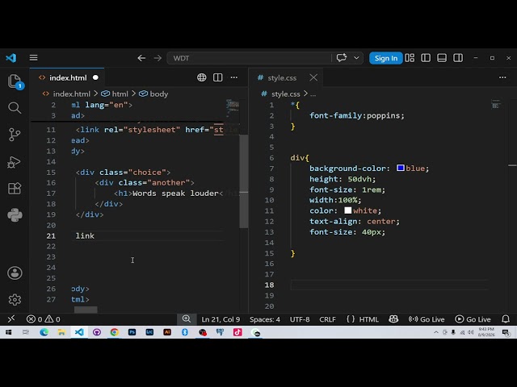The height and width of the screenshot is (387, 517).
Task: Click the zoom magnifier in status bar
Action: coord(187,319)
